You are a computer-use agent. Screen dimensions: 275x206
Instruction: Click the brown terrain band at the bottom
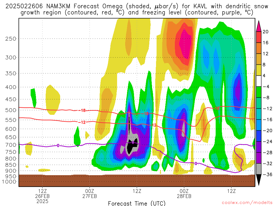[x=137, y=181]
